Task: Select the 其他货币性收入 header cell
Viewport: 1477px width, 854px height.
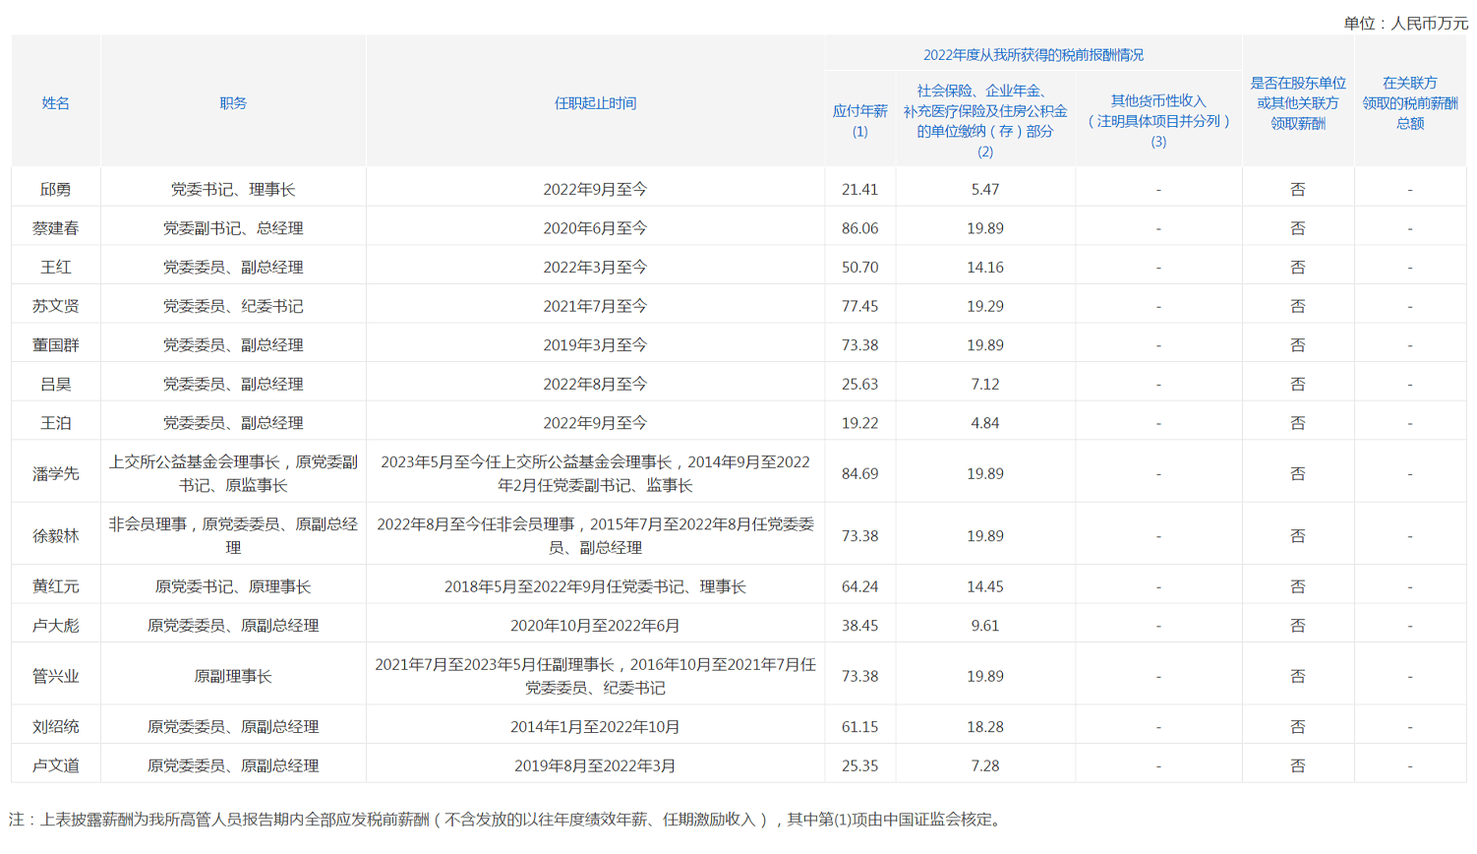Action: click(1158, 121)
